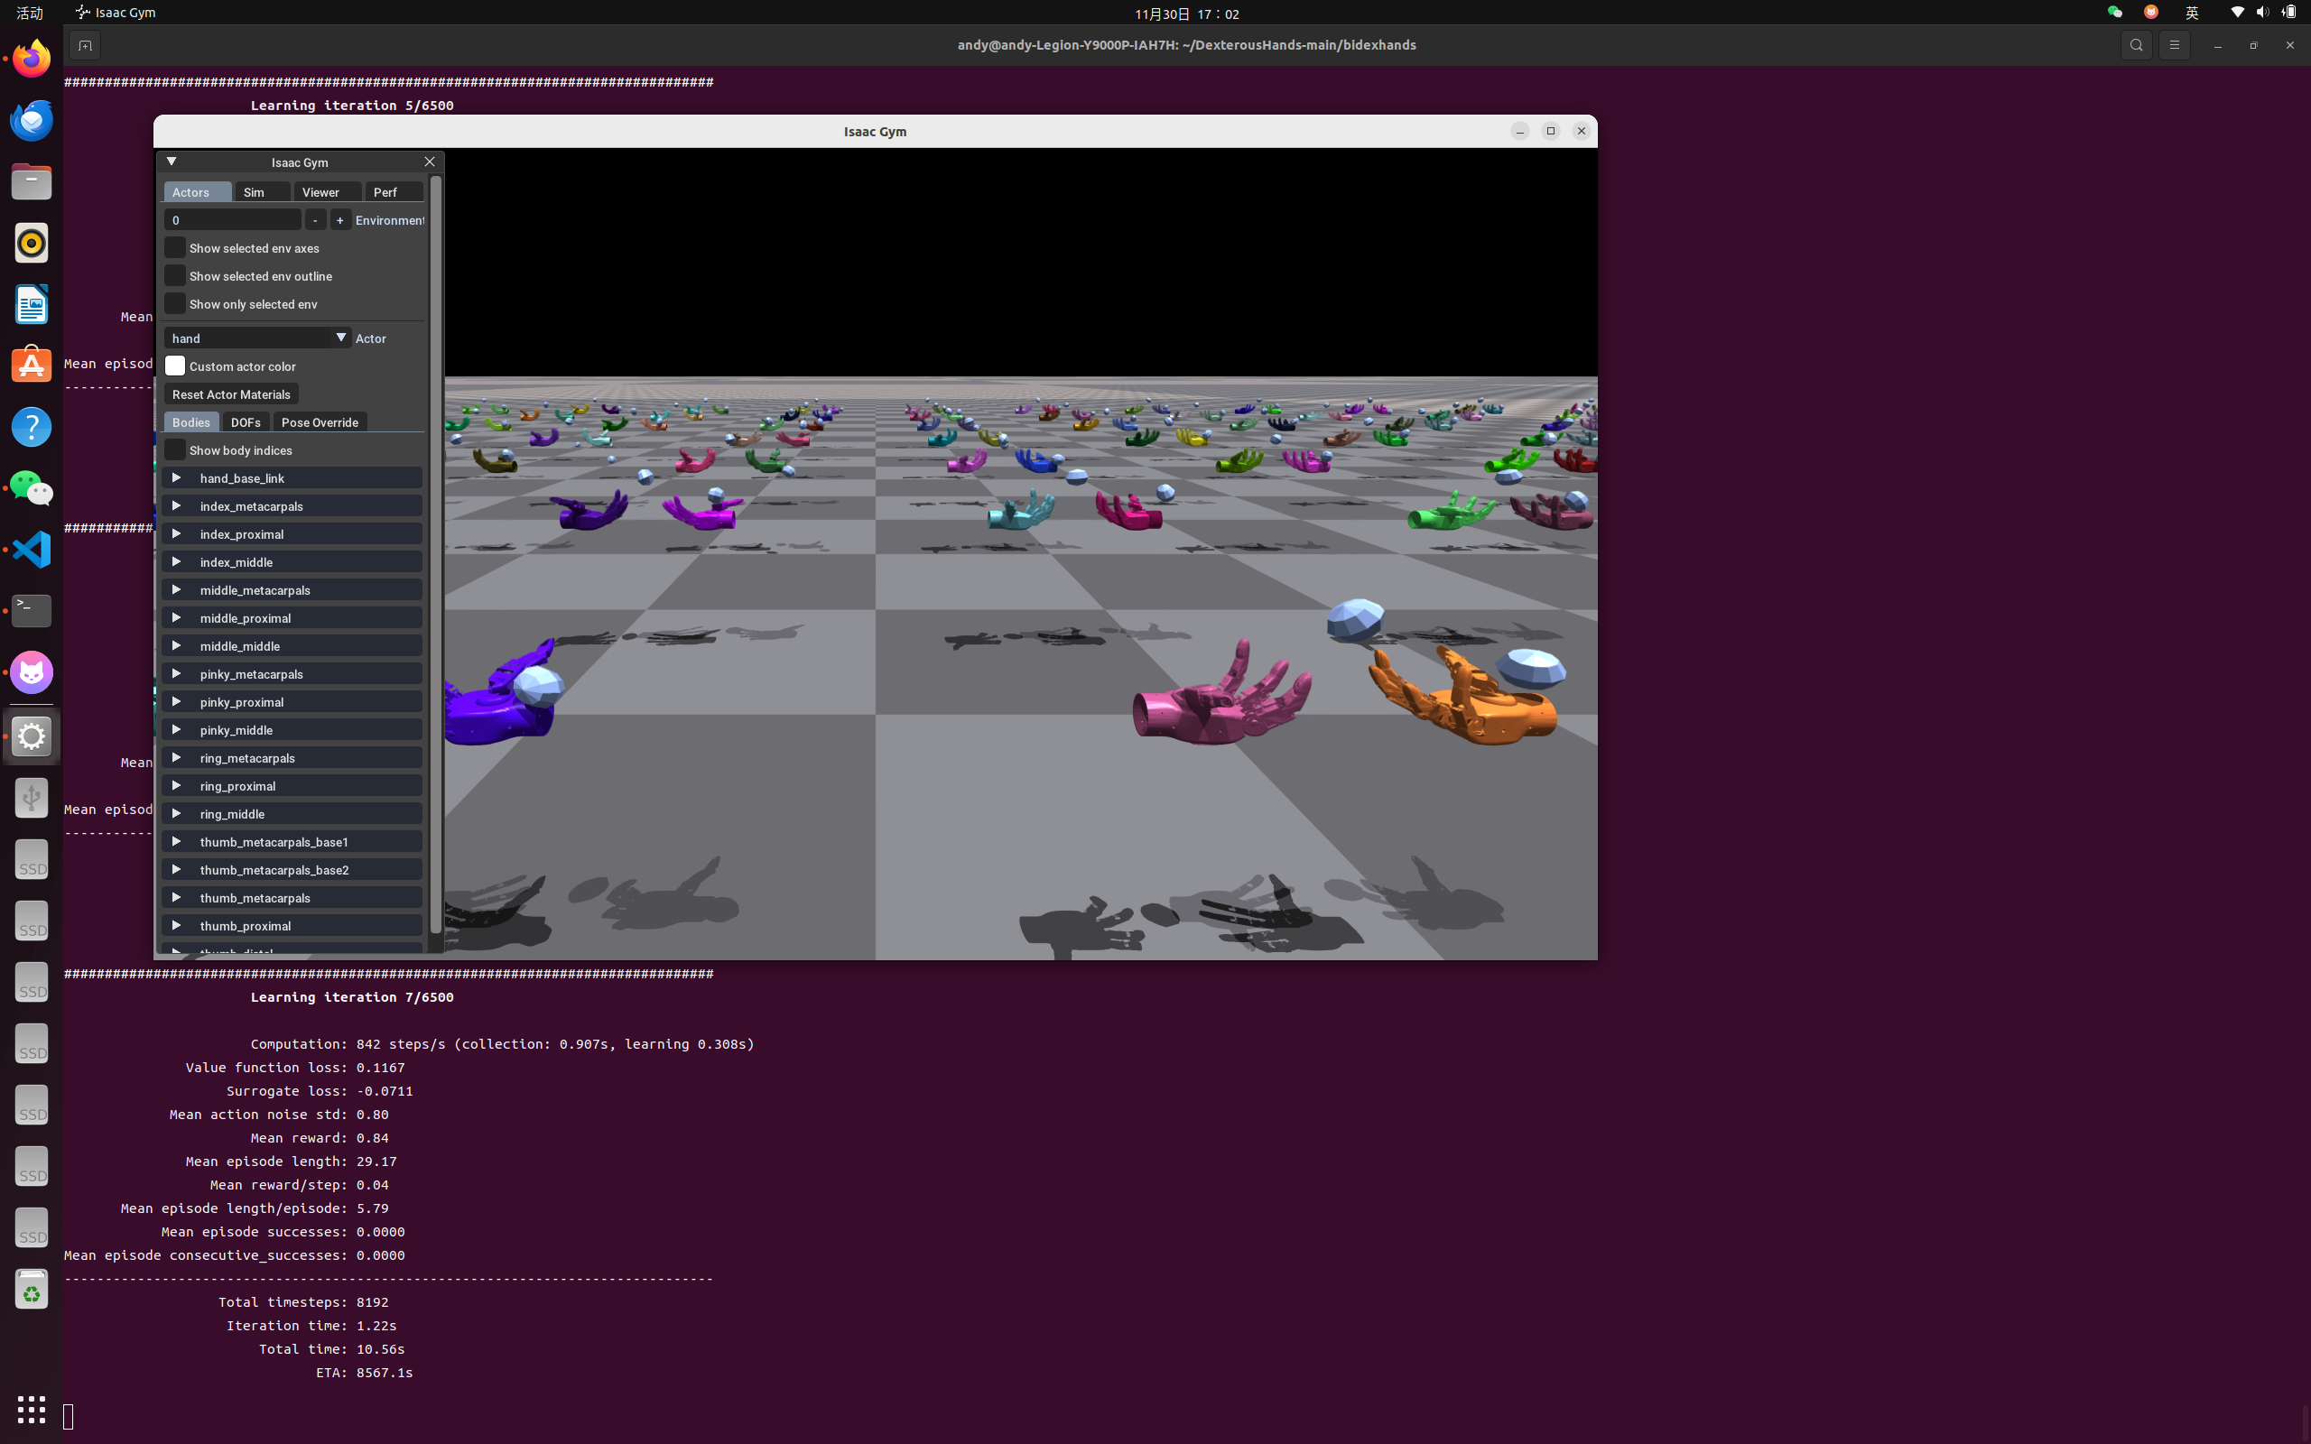Screen dimensions: 2311x1444
Task: Decrease environment index with minus button
Action: (315, 219)
